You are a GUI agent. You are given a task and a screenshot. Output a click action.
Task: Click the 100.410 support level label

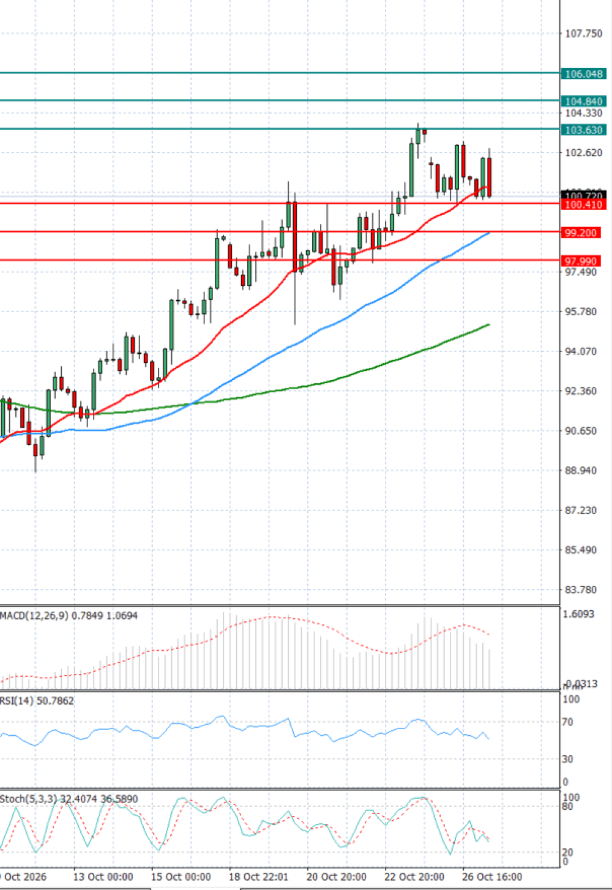click(x=583, y=204)
